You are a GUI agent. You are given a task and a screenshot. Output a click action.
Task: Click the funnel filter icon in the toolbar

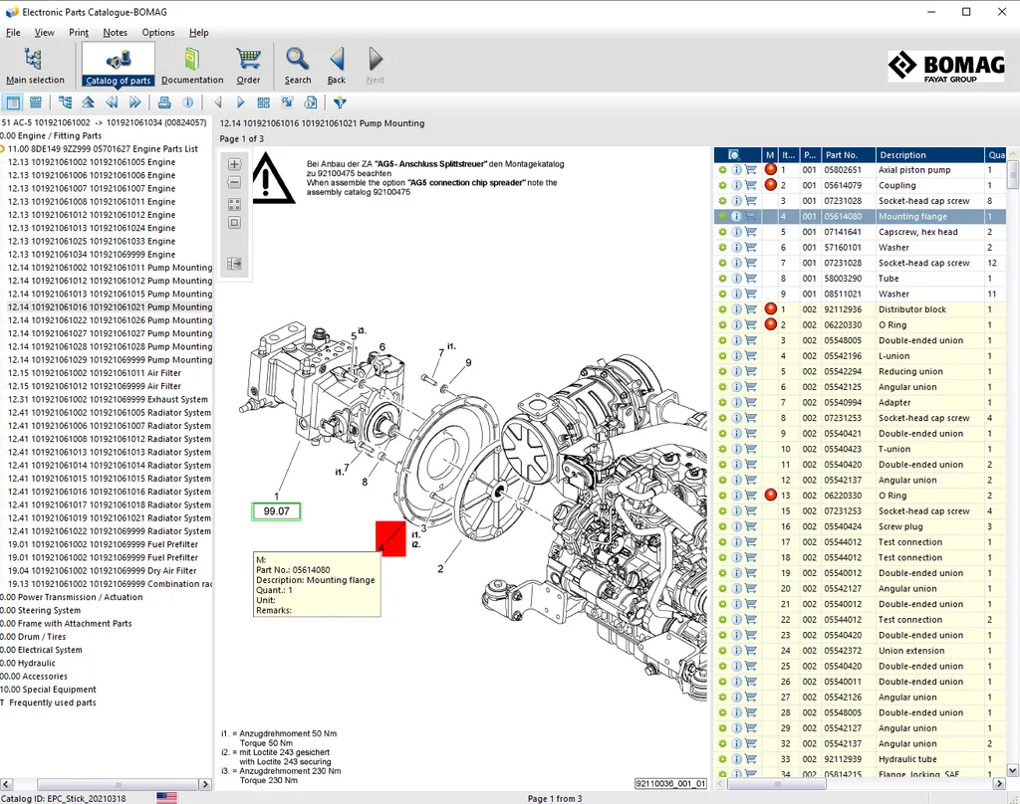point(340,102)
